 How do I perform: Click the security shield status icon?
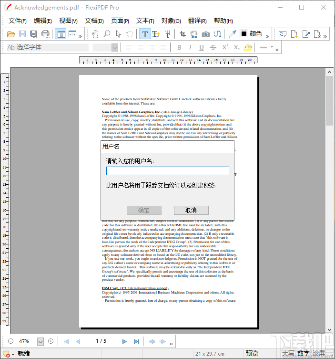tap(6, 354)
